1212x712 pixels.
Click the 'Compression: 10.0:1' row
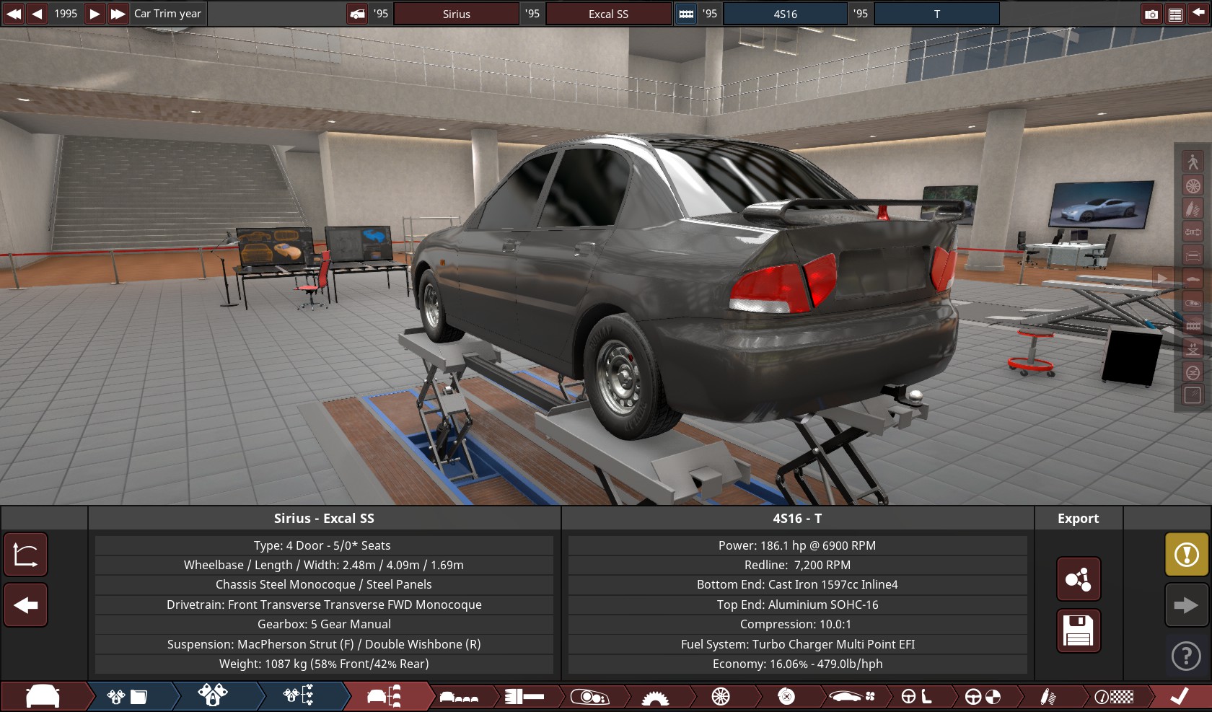point(797,624)
